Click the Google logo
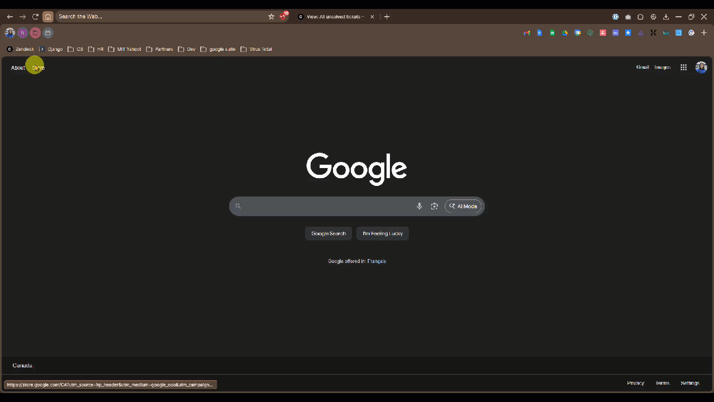 coord(357,168)
